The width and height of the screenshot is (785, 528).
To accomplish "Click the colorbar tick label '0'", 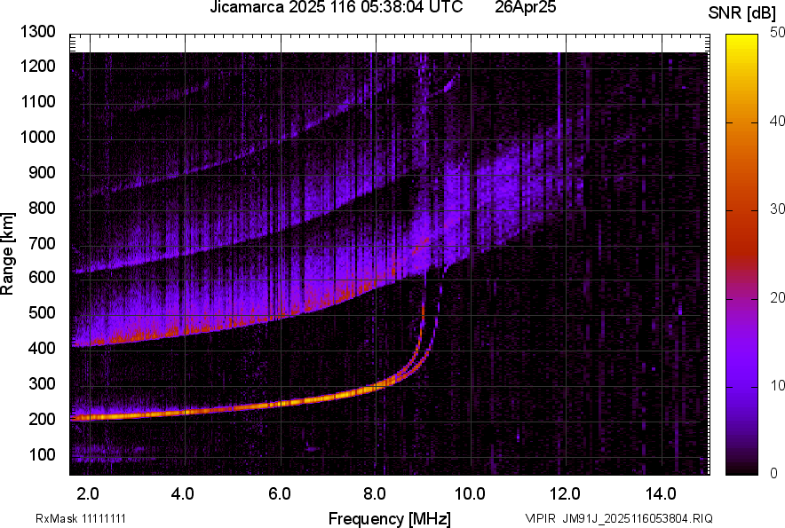I will 774,473.
